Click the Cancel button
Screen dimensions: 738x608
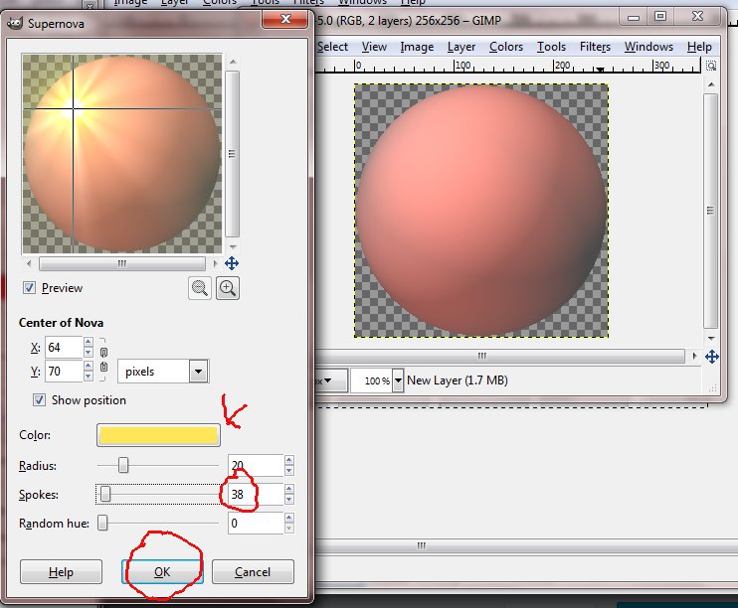click(x=253, y=571)
